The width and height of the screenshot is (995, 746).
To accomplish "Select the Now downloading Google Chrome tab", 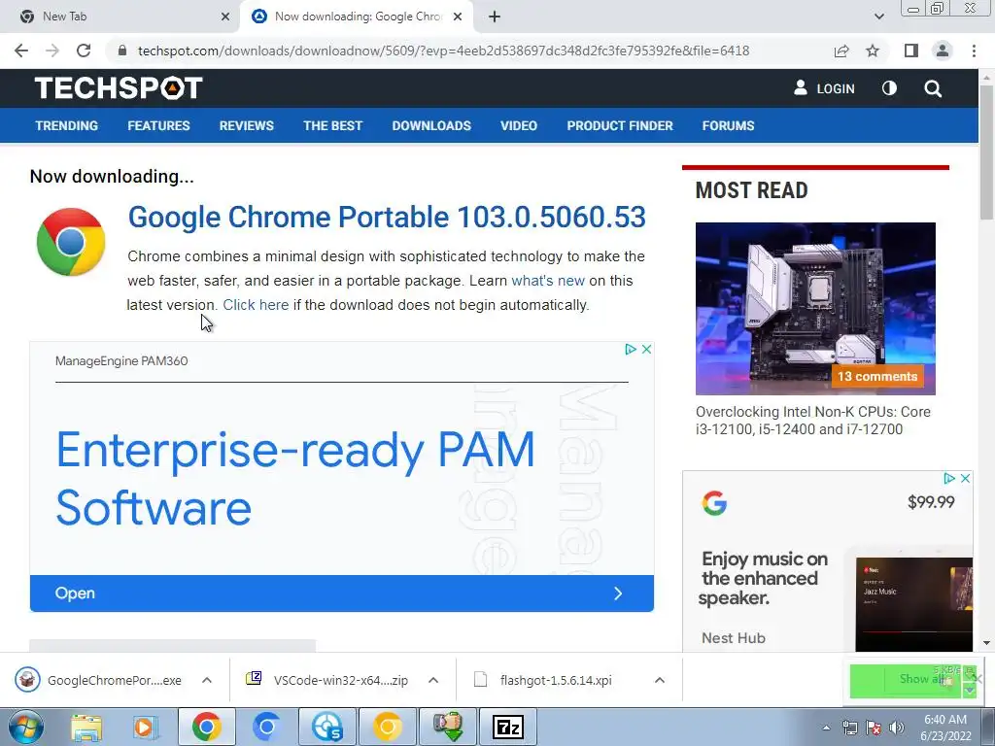I will tap(357, 17).
